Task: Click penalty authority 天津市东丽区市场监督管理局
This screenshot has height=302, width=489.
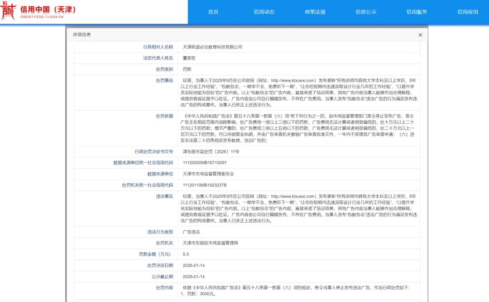Action: coord(210,243)
